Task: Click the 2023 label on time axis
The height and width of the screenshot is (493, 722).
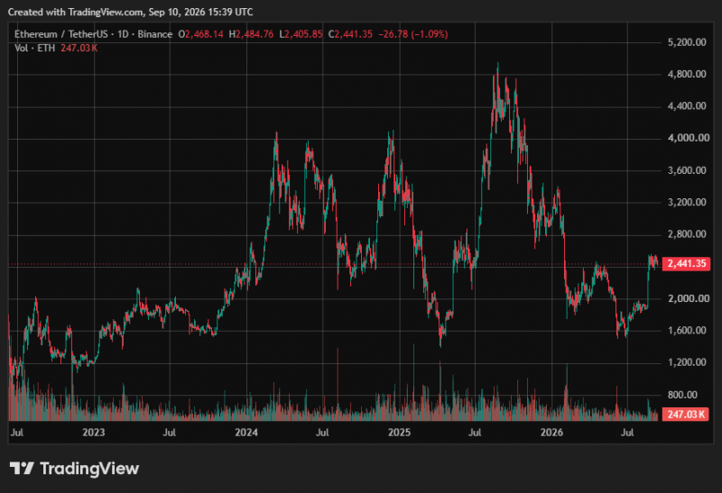Action: [x=94, y=433]
